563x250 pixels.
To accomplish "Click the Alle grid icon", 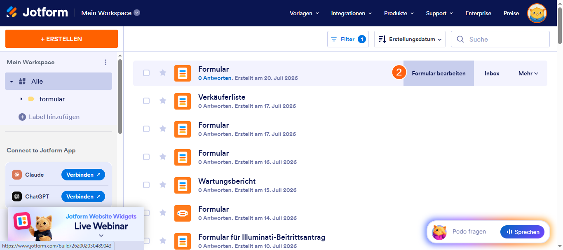I will pos(23,82).
